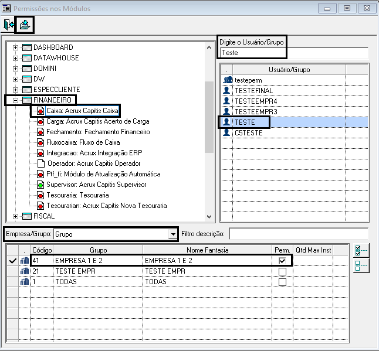The image size is (379, 351).
Task: Click the window title bar icon
Action: click(6, 8)
